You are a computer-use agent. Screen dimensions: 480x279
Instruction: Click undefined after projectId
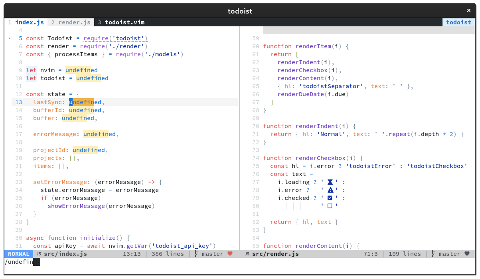pos(89,150)
